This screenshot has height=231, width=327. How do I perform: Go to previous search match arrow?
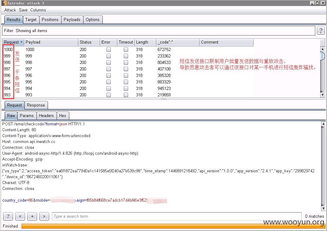click(x=20, y=216)
